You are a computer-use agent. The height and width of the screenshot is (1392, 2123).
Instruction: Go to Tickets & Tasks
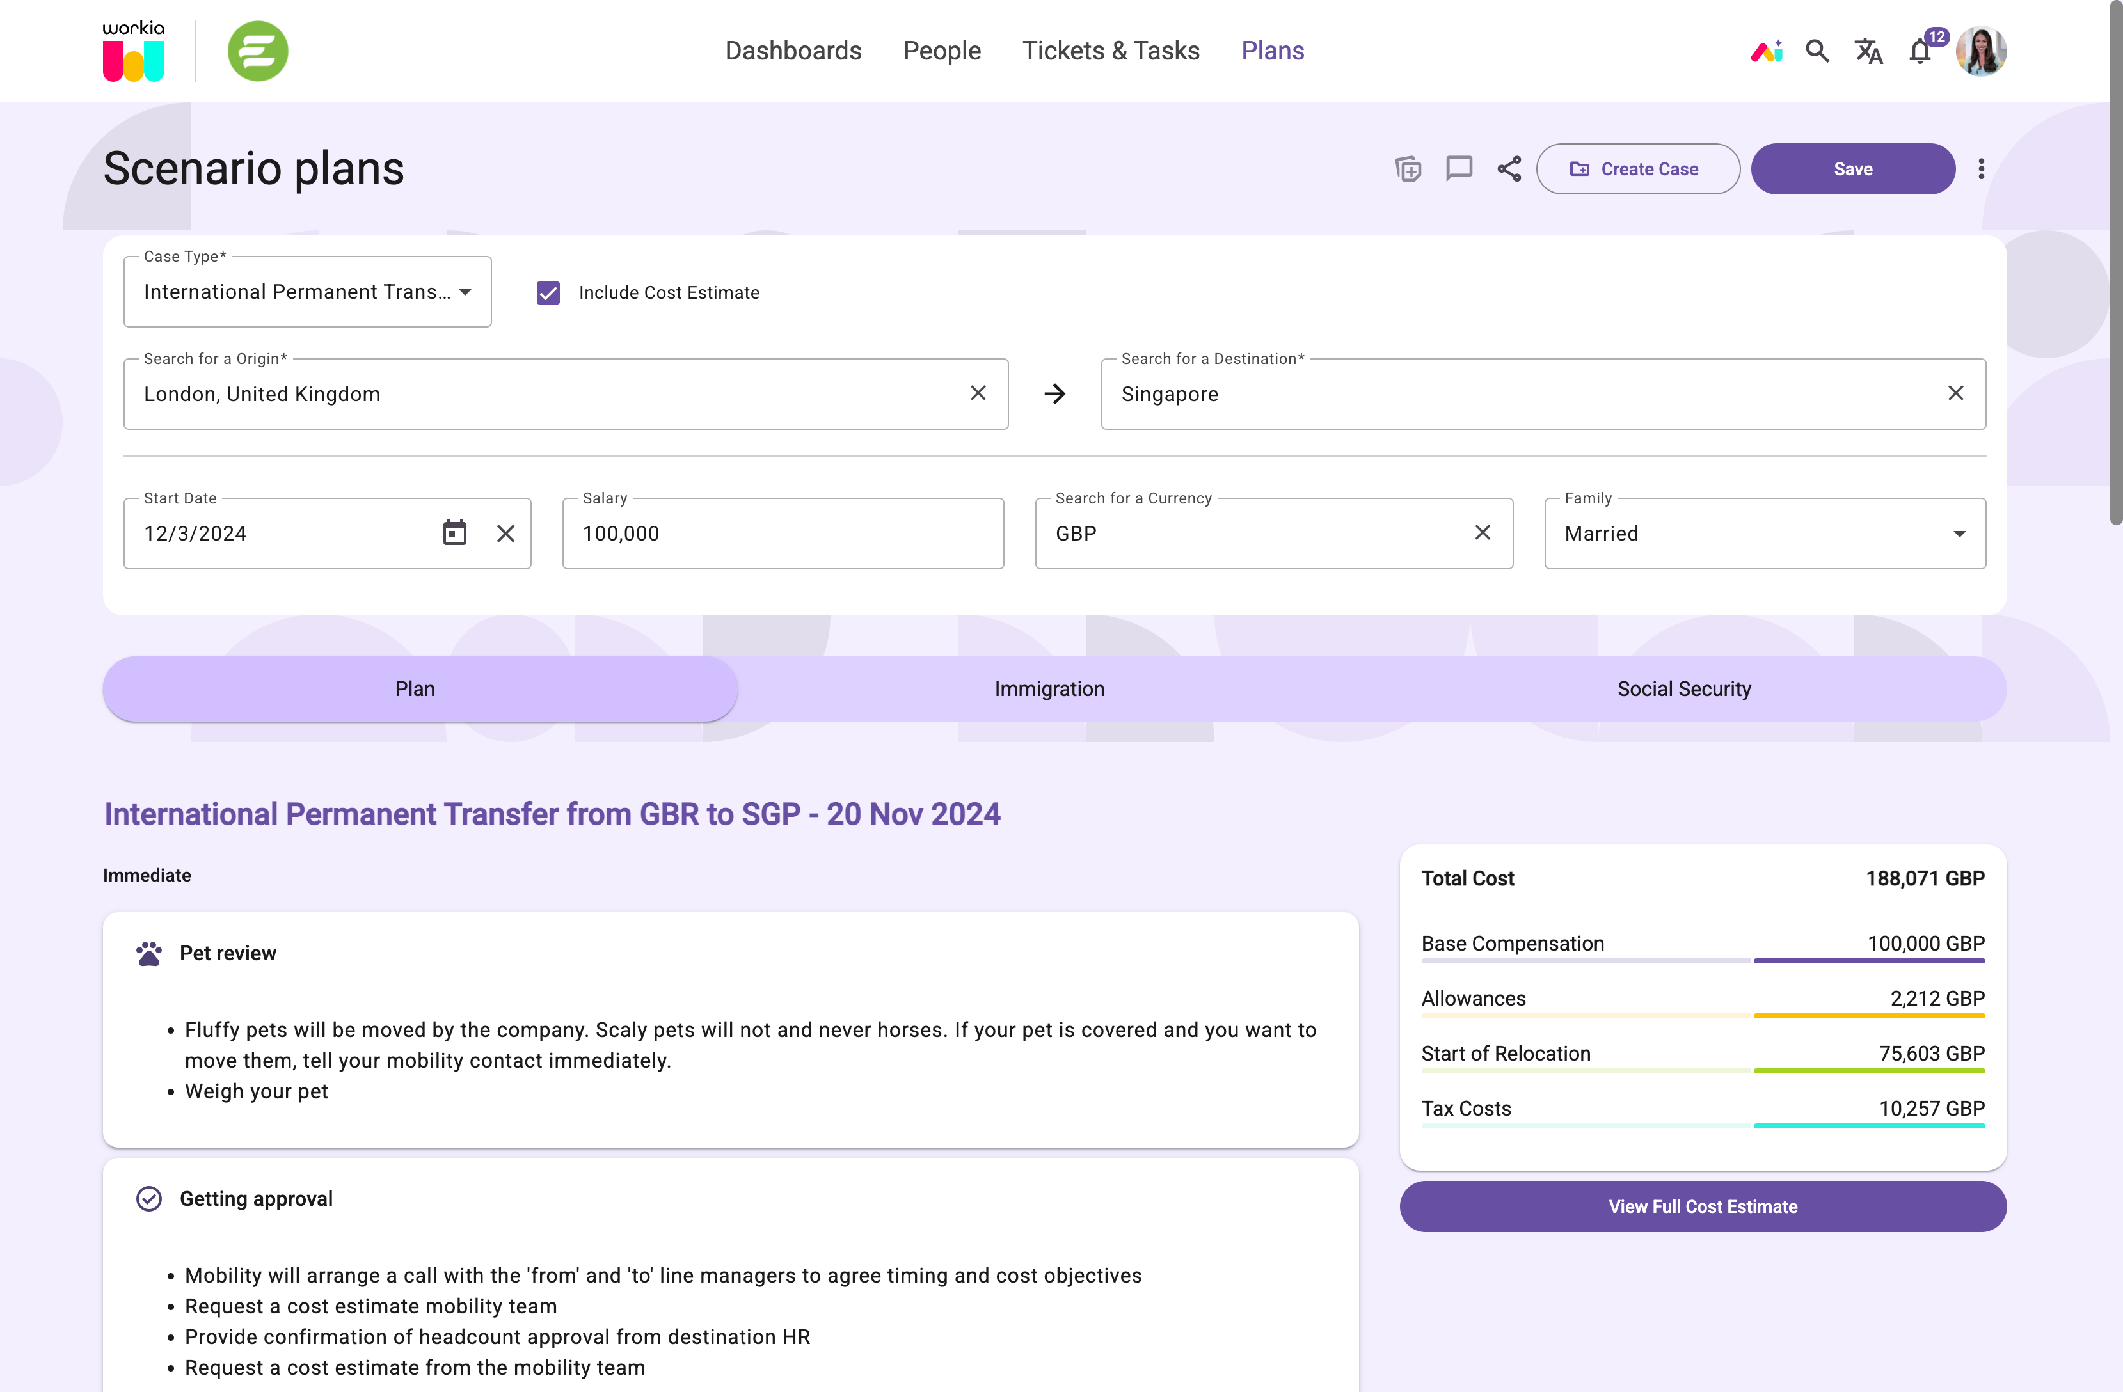(x=1111, y=51)
